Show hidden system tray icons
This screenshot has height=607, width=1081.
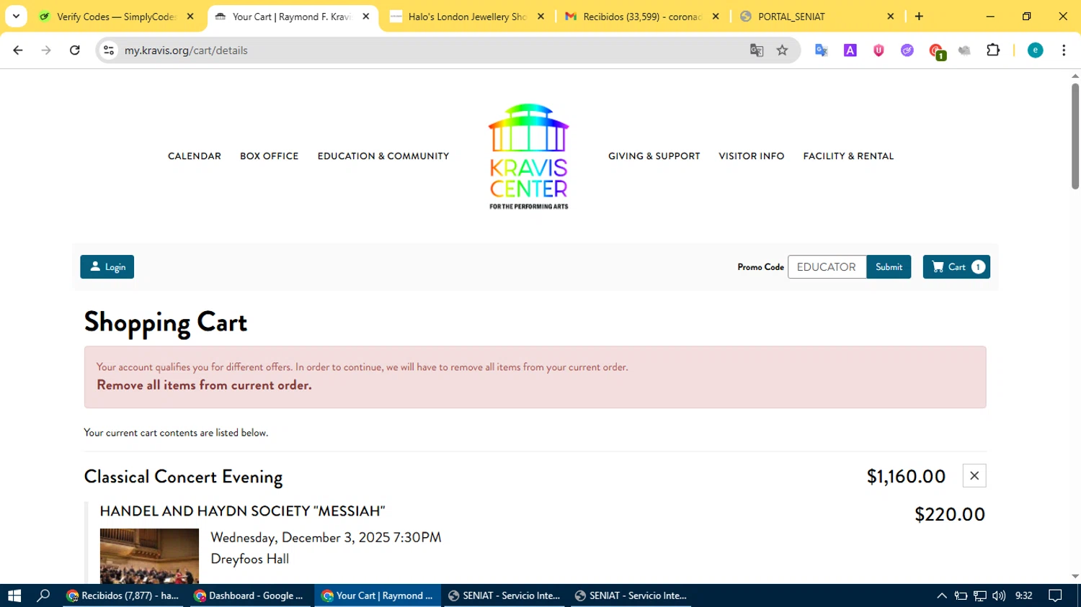click(x=941, y=595)
